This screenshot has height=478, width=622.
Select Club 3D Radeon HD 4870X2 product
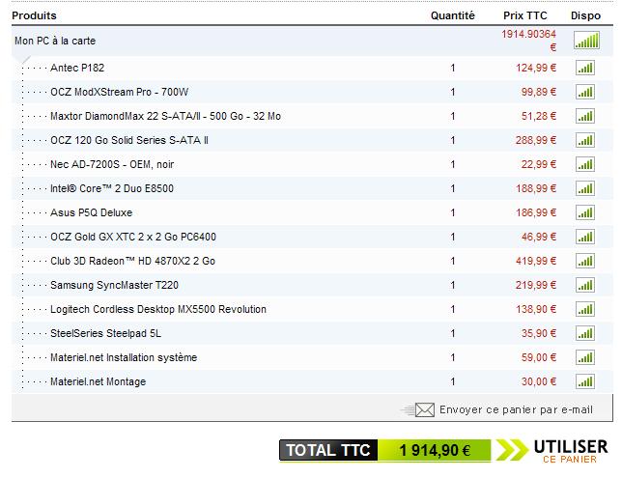(132, 262)
